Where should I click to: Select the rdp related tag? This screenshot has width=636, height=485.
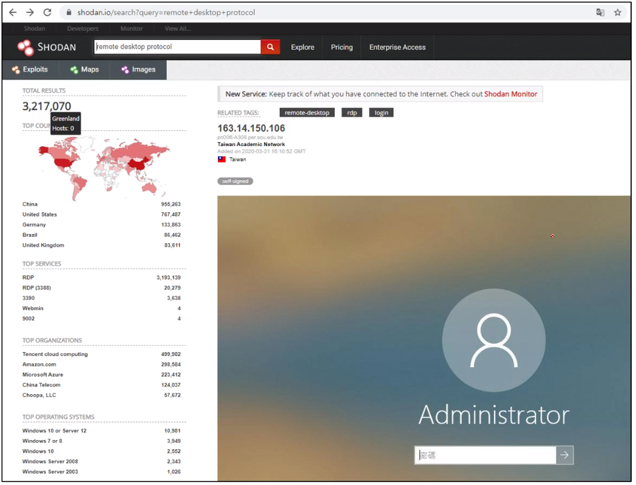click(x=352, y=113)
